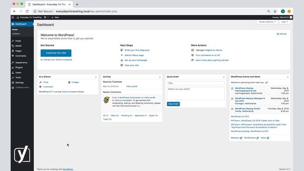Screen dimensions: 304x171
Task: Collapse the WordPress Events and News widget
Action: (x=288, y=77)
